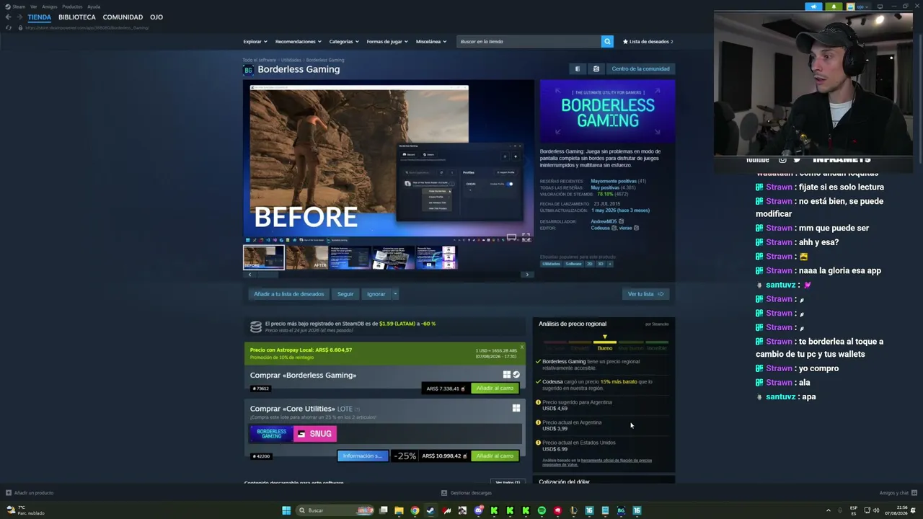The image size is (923, 519).
Task: Open the weather widget showing 7°C
Action: (25, 510)
